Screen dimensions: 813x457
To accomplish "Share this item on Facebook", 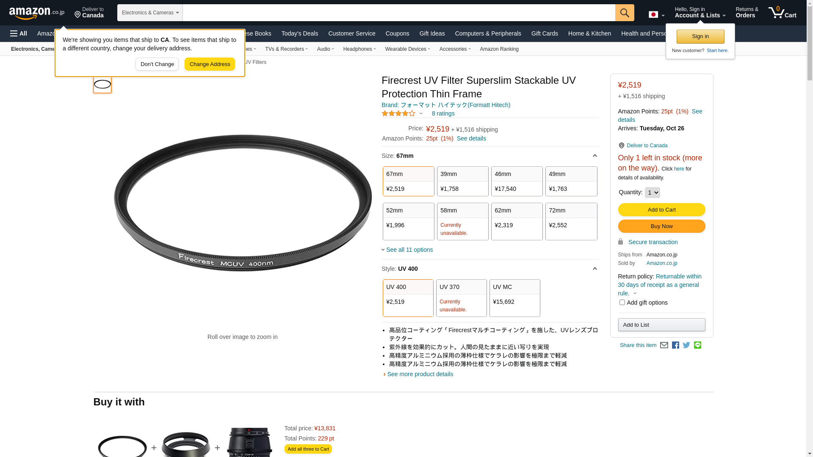I will coord(675,345).
